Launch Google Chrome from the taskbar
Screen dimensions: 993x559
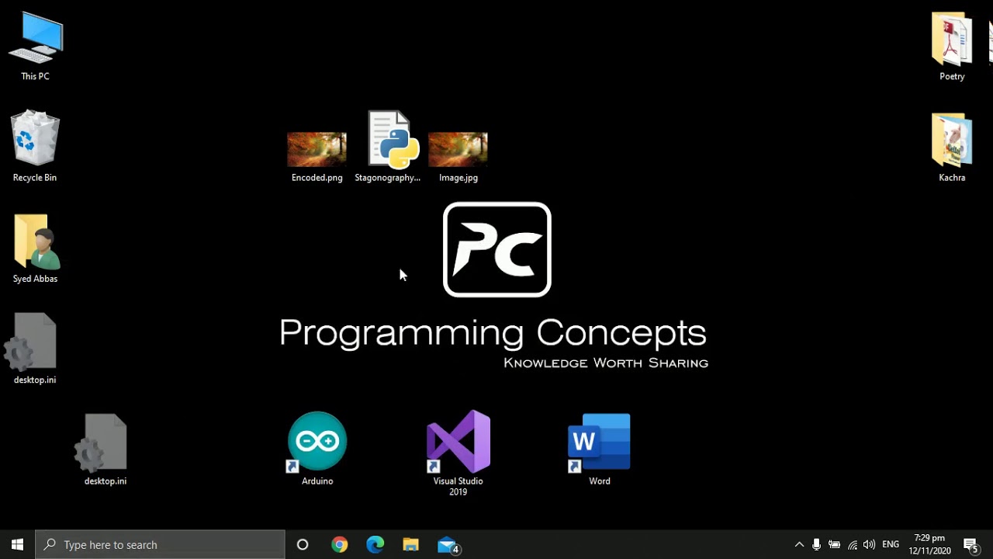tap(339, 544)
